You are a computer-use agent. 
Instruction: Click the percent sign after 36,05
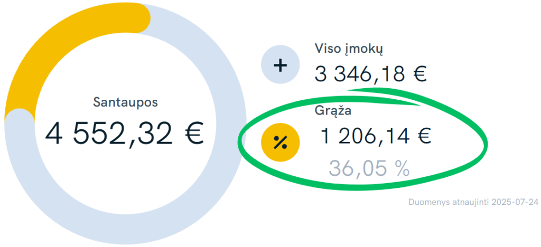pyautogui.click(x=402, y=169)
